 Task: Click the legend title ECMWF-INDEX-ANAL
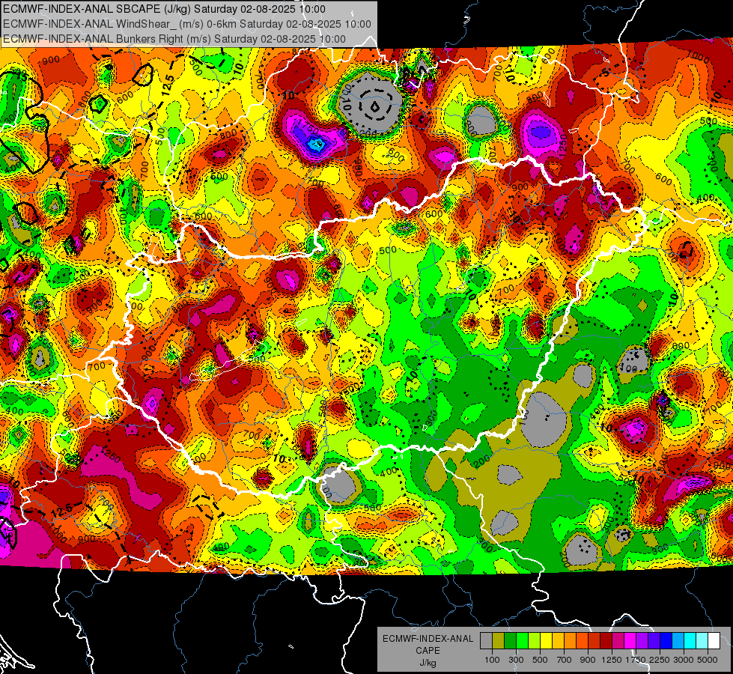click(x=428, y=639)
